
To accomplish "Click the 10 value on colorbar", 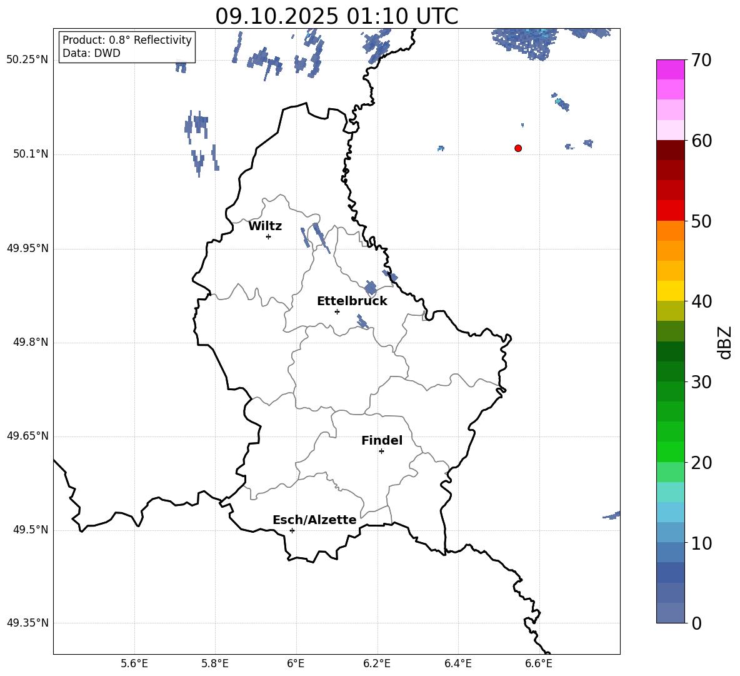I will click(701, 543).
